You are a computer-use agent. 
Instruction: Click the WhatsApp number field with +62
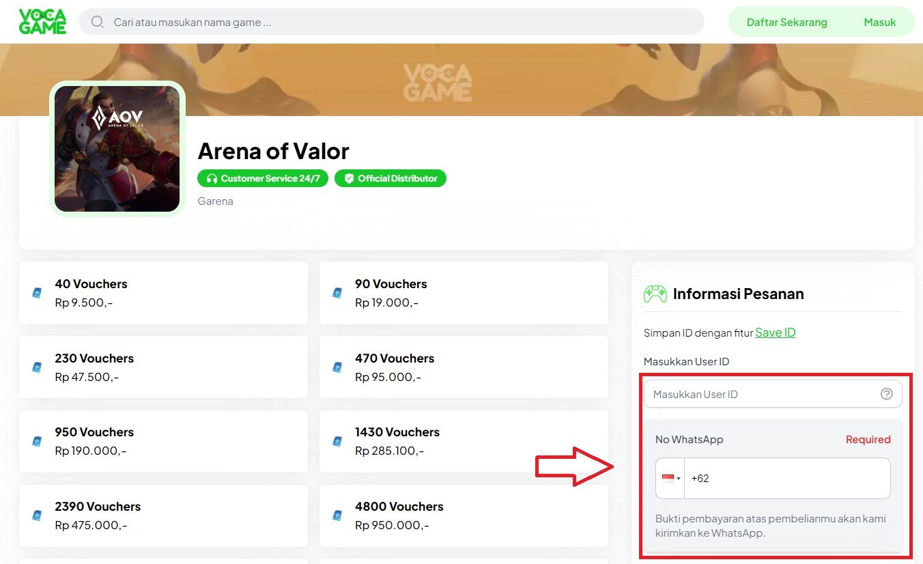coord(787,478)
